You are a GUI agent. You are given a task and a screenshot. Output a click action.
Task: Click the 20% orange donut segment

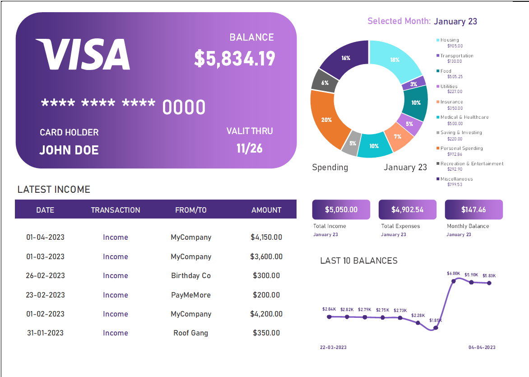[326, 120]
